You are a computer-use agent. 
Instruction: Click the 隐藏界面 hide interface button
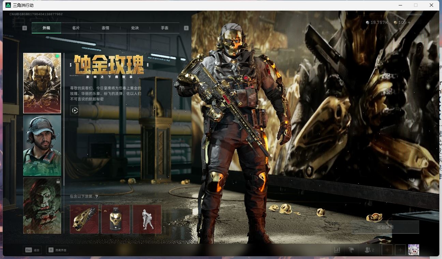57,250
